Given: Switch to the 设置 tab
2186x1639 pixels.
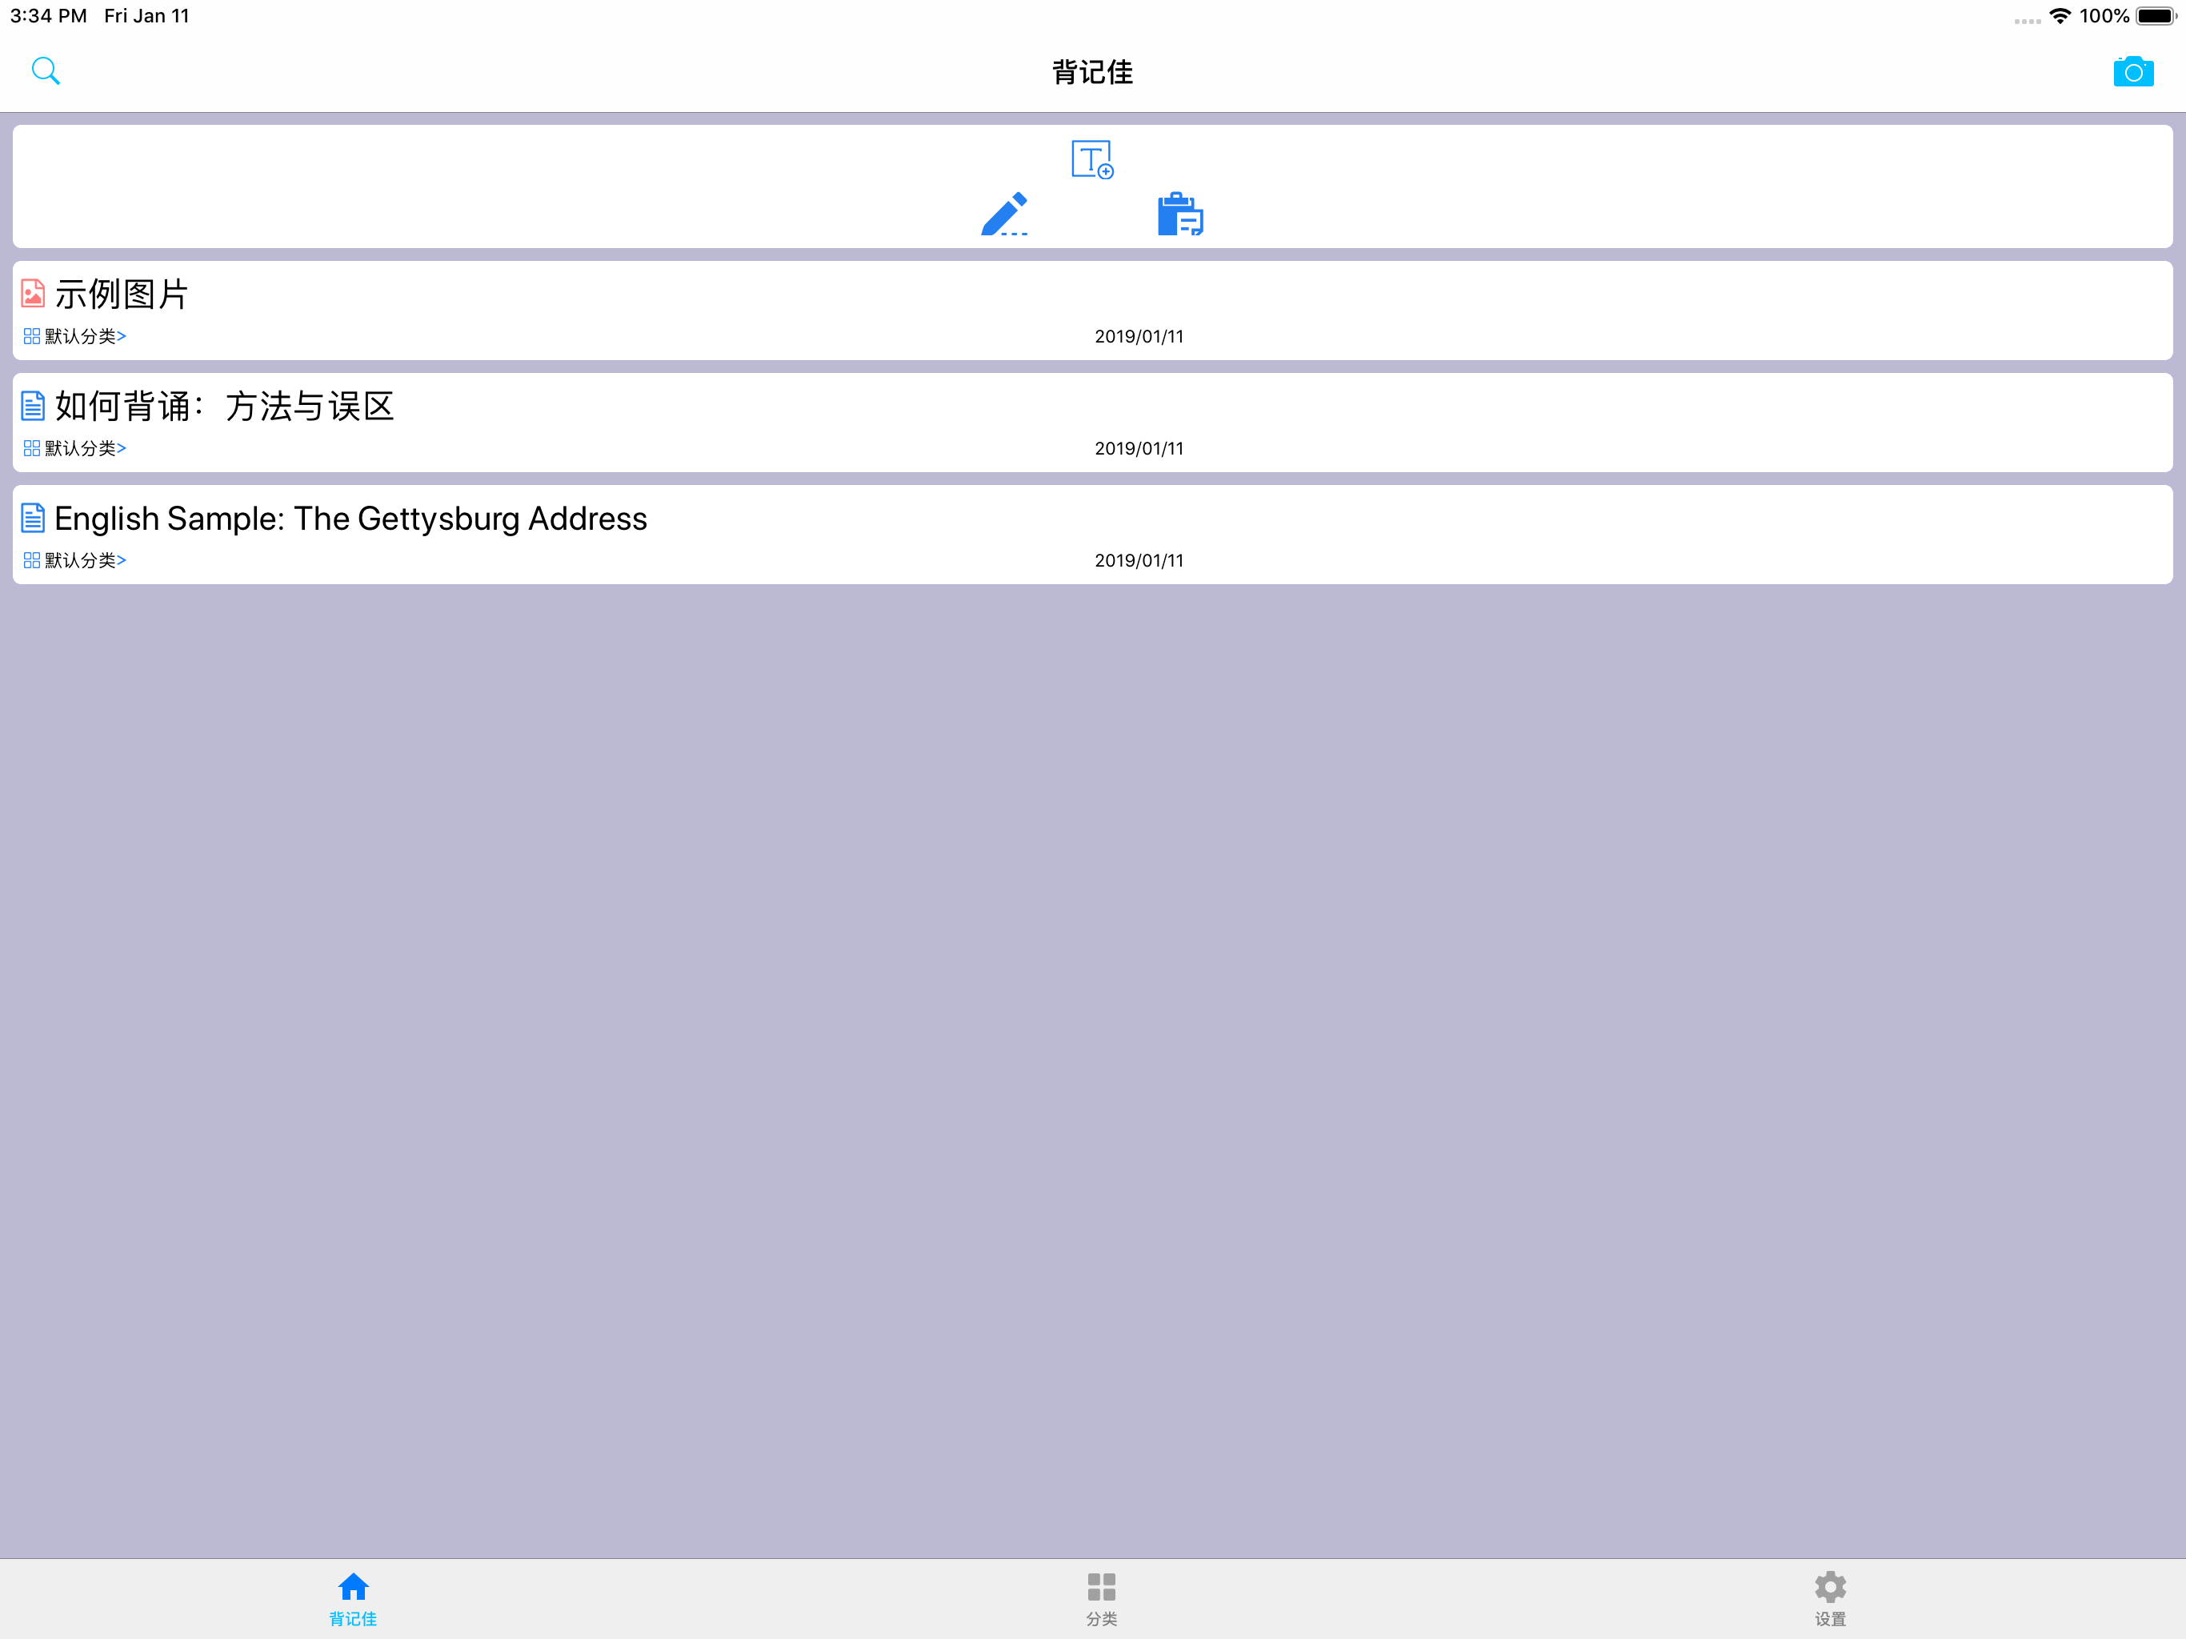Looking at the screenshot, I should (1830, 1600).
